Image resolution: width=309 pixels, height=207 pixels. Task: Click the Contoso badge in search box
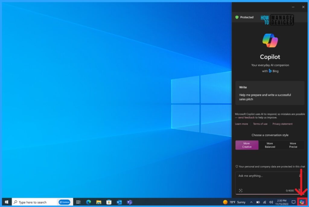pos(65,202)
